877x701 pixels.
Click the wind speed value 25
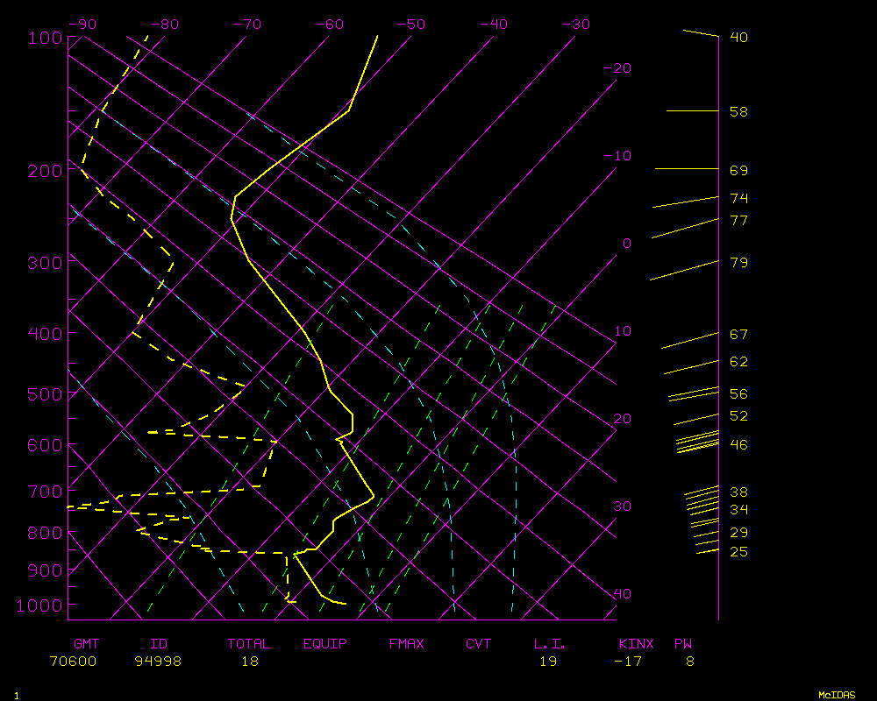738,552
